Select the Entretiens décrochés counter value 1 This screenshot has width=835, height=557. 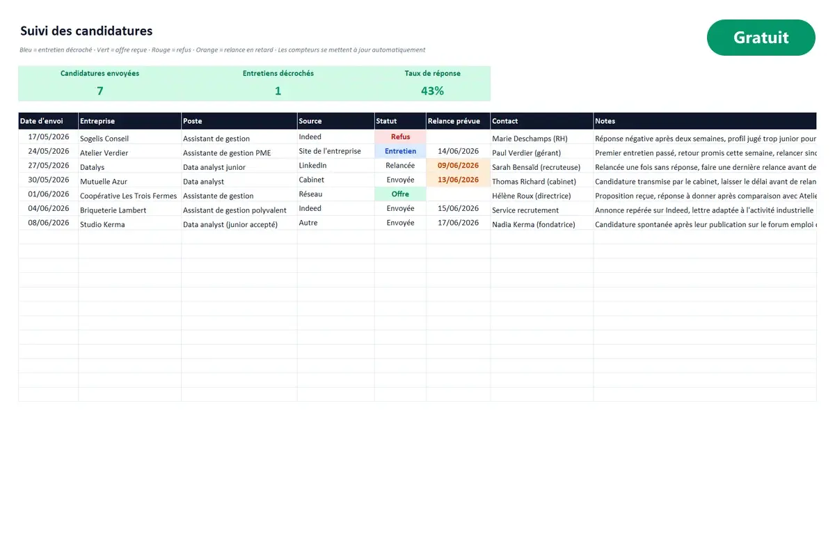coord(278,91)
